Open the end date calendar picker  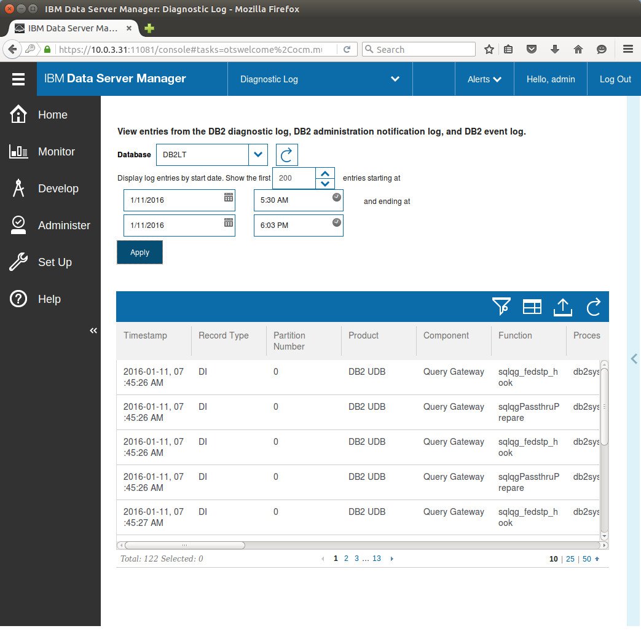(x=229, y=222)
